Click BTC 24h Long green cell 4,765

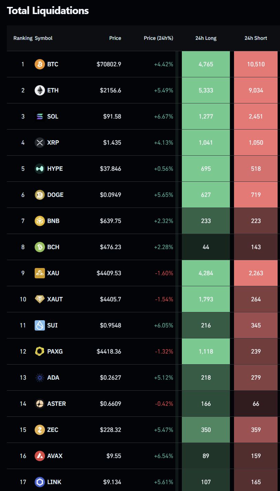pos(206,64)
